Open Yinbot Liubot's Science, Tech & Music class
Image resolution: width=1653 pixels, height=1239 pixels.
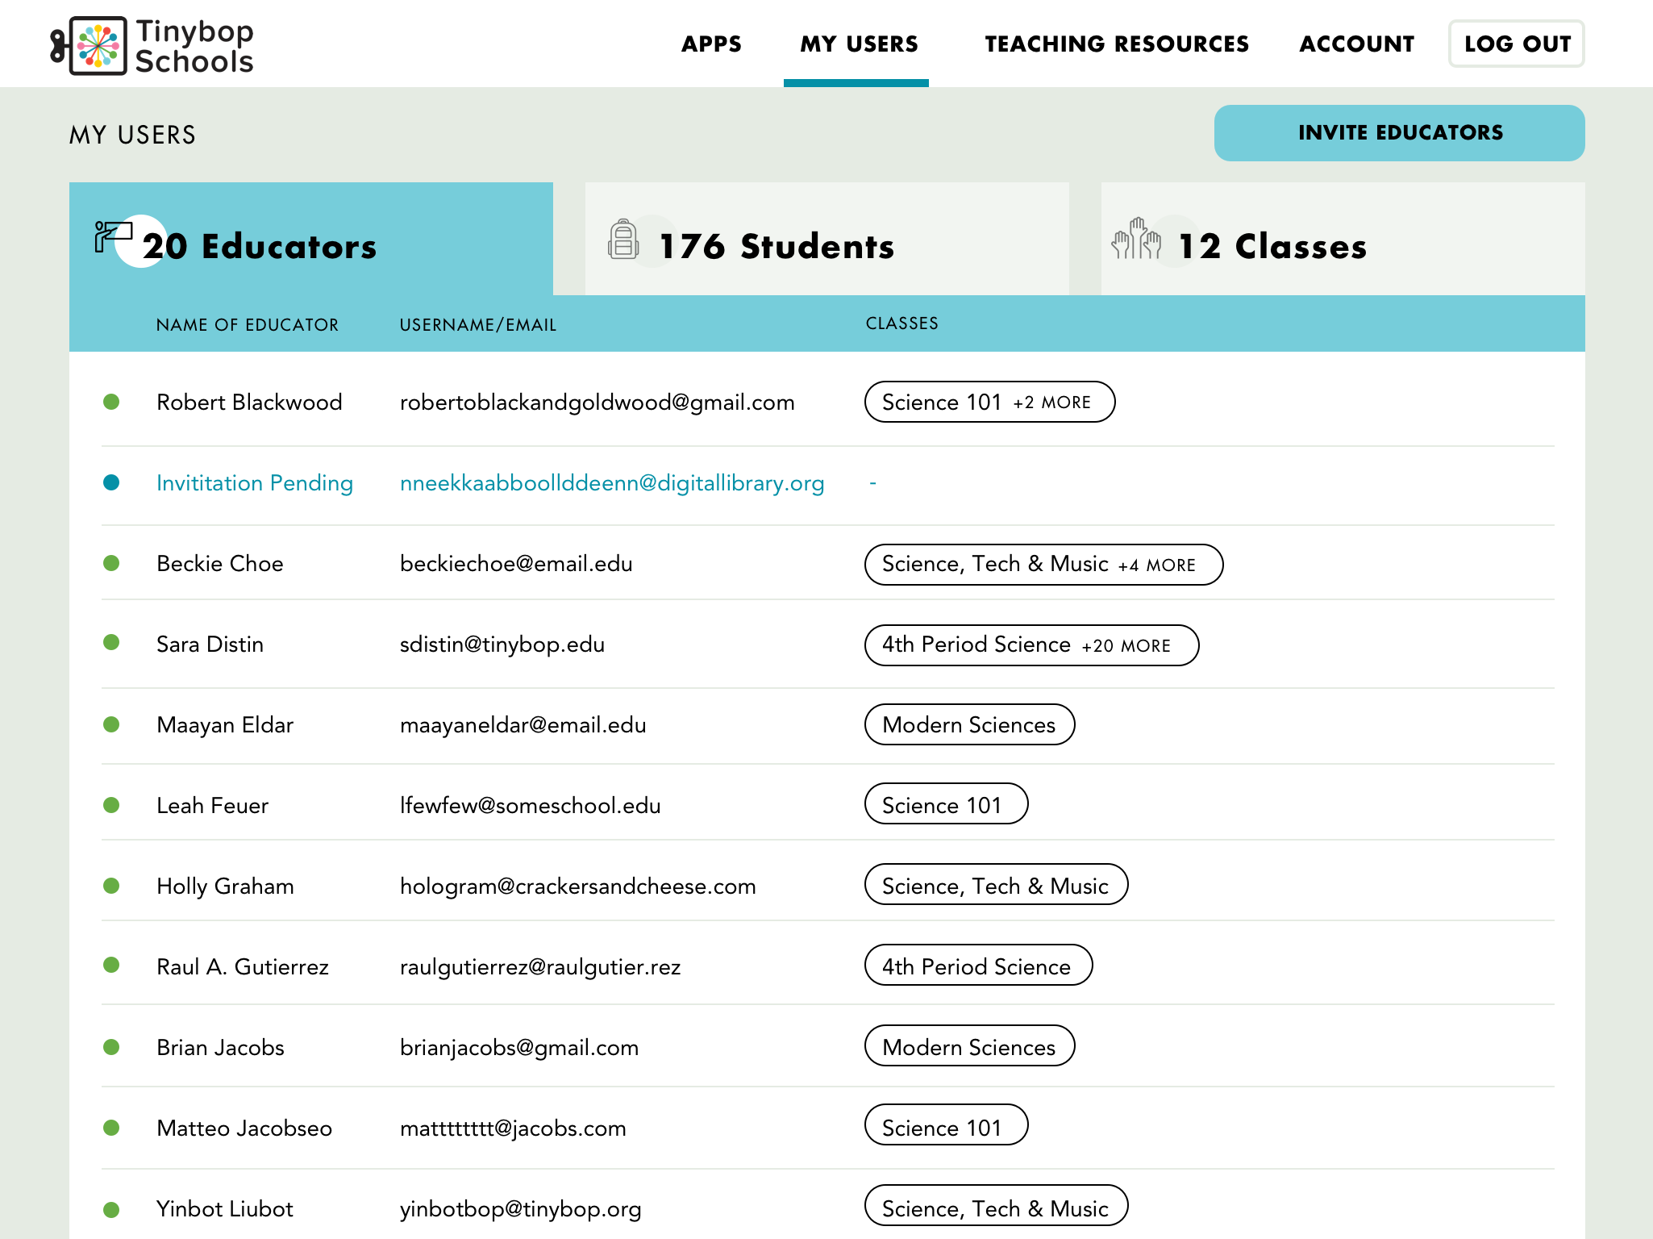[x=997, y=1205]
